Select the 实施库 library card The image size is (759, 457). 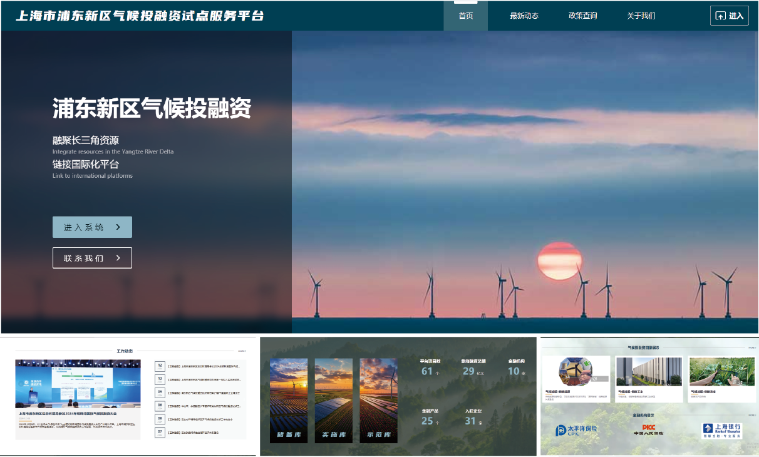[x=334, y=401]
